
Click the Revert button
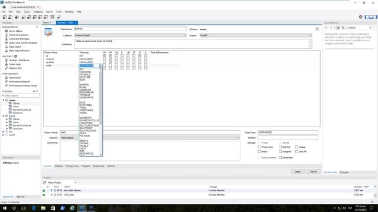[x=314, y=171]
